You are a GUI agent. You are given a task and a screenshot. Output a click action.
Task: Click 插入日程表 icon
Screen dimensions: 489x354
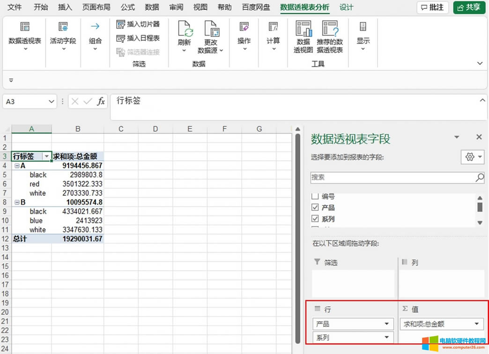click(x=121, y=38)
